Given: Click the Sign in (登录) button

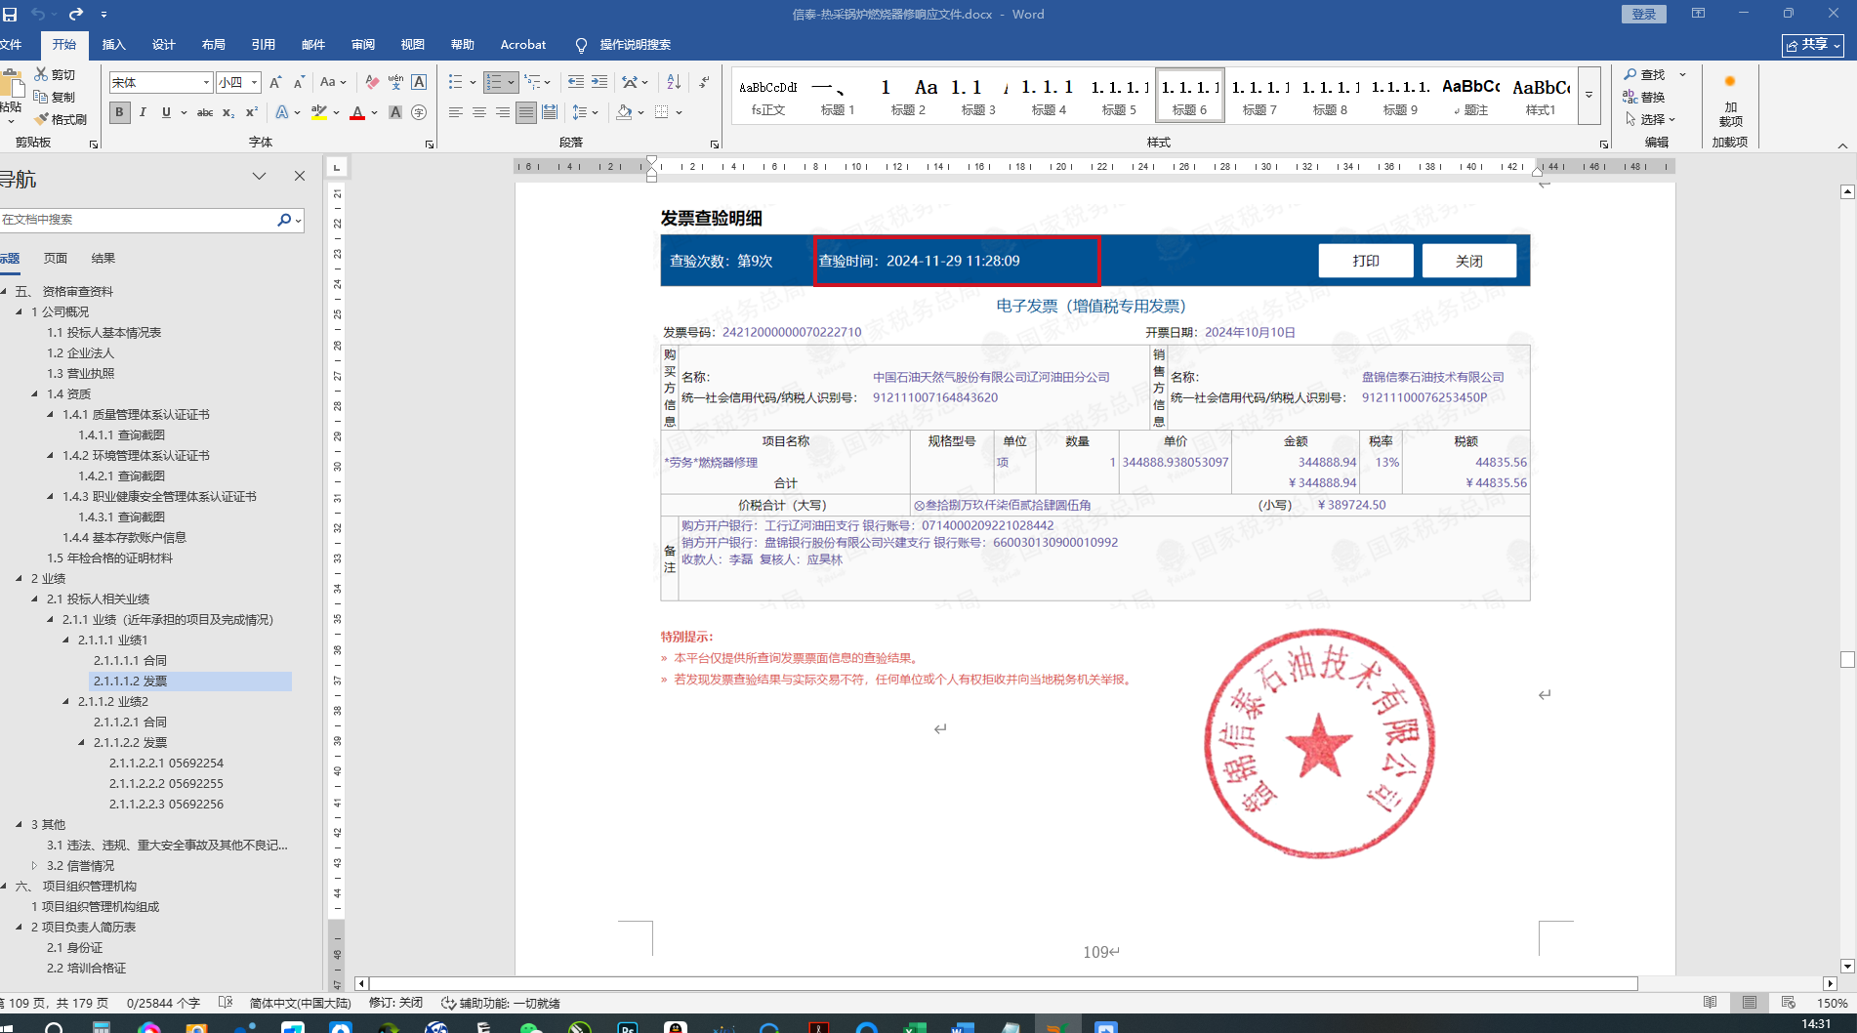Looking at the screenshot, I should pyautogui.click(x=1644, y=14).
